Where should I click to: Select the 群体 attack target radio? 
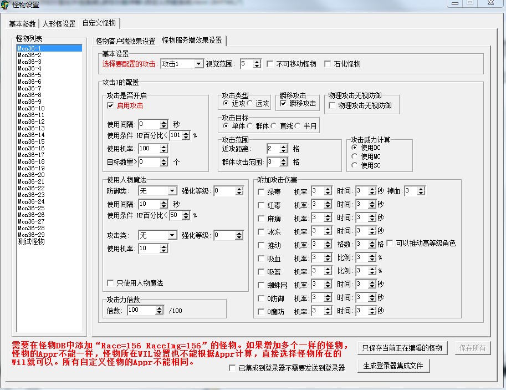[x=251, y=126]
